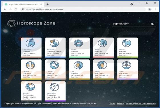Click 'The Bull' text on Taurus card

(122, 51)
